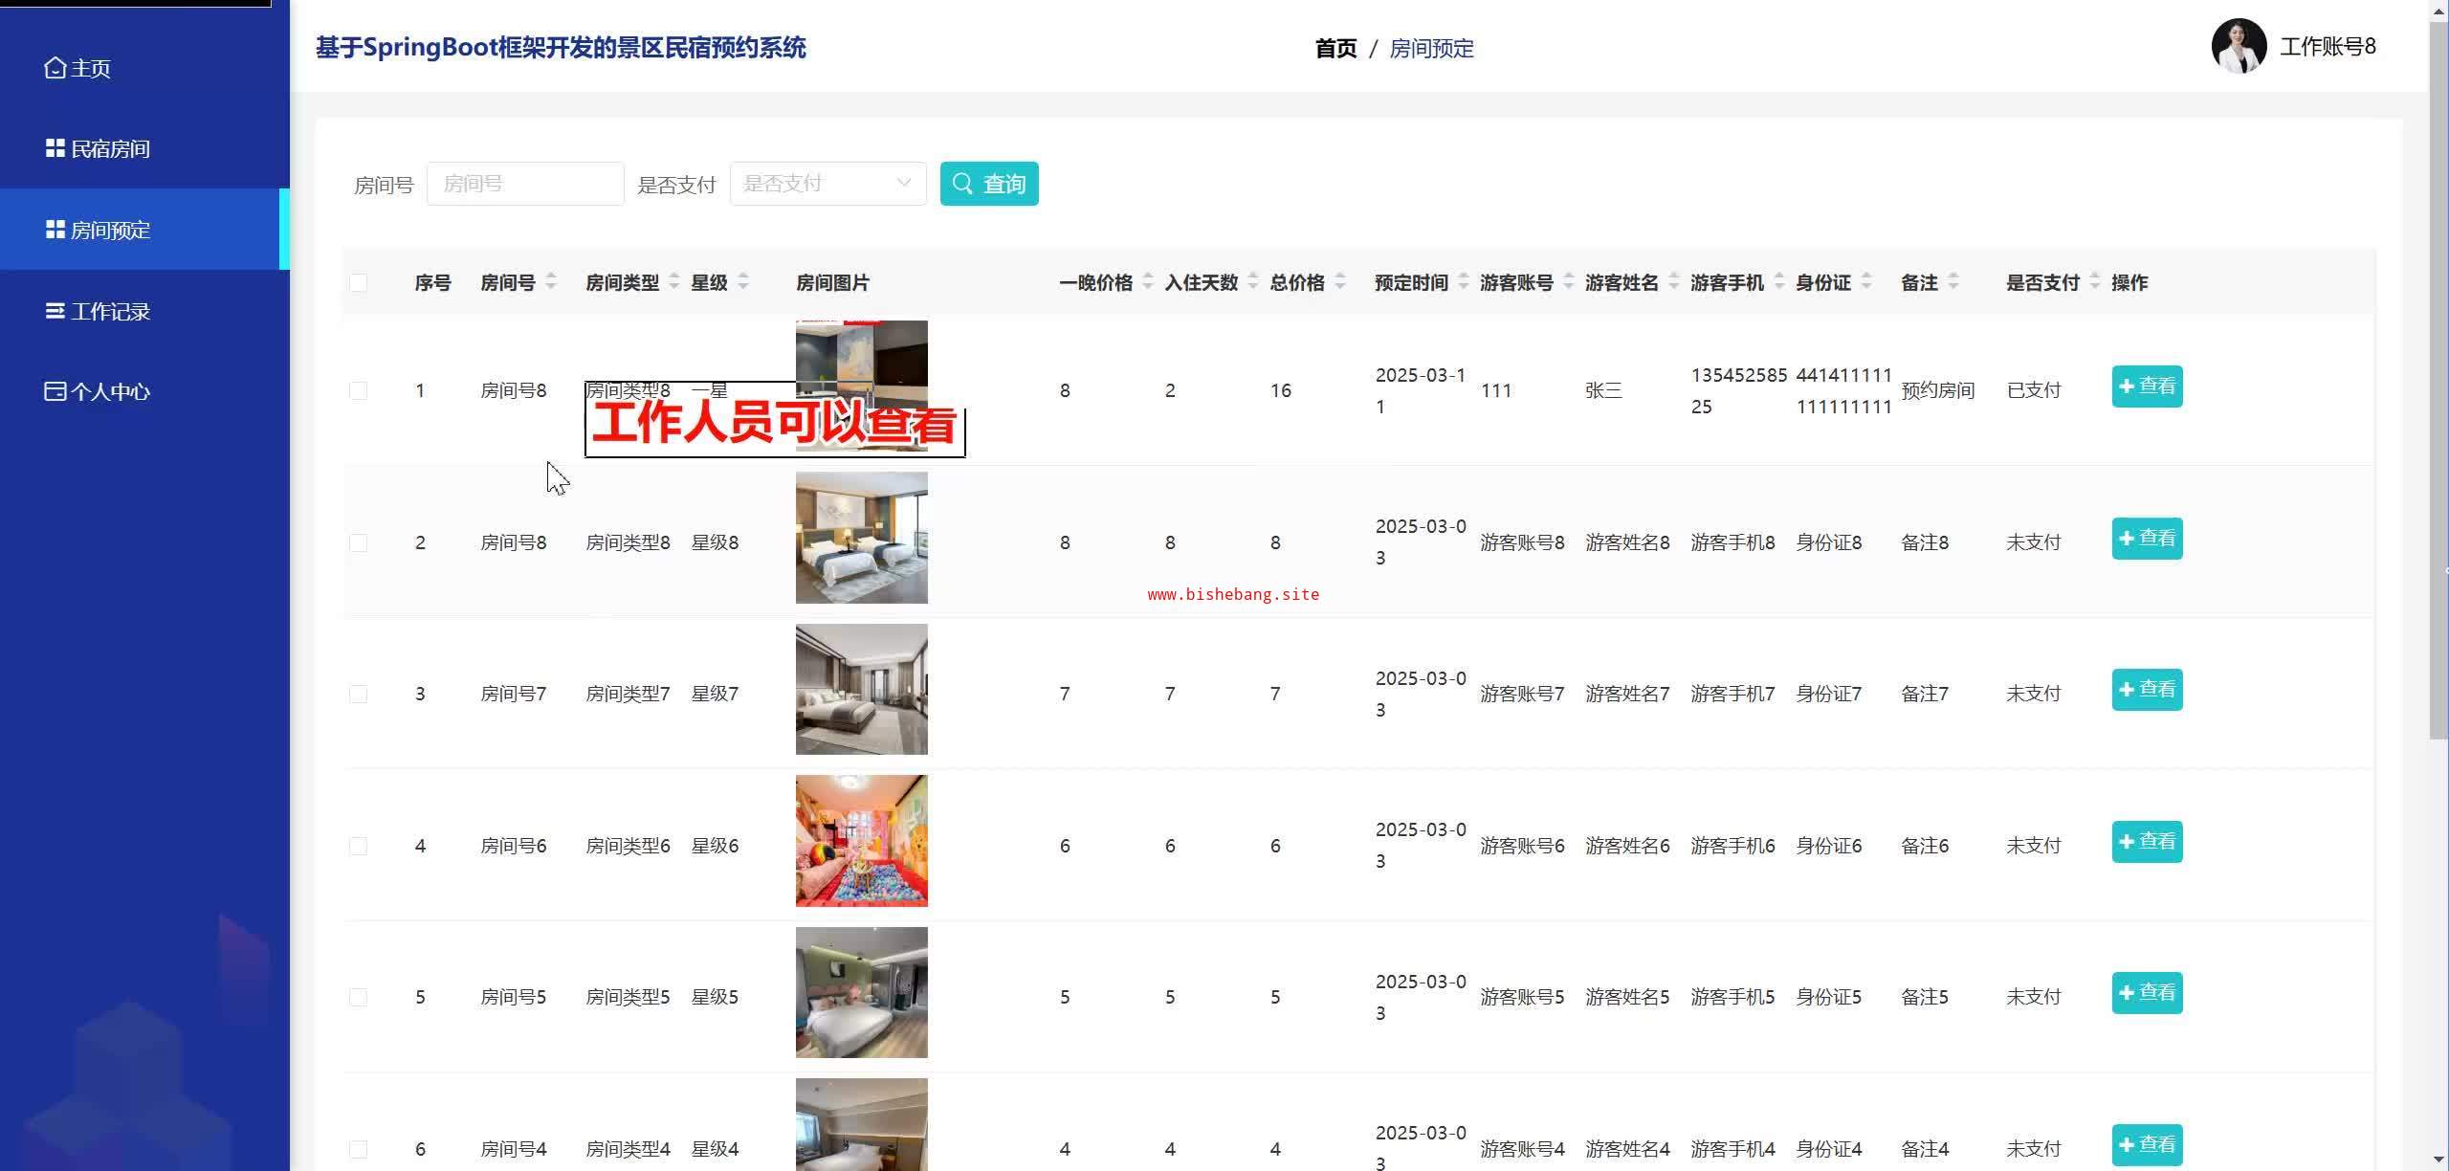The width and height of the screenshot is (2449, 1171).
Task: Go to 首页 in the breadcrumb
Action: coord(1335,49)
